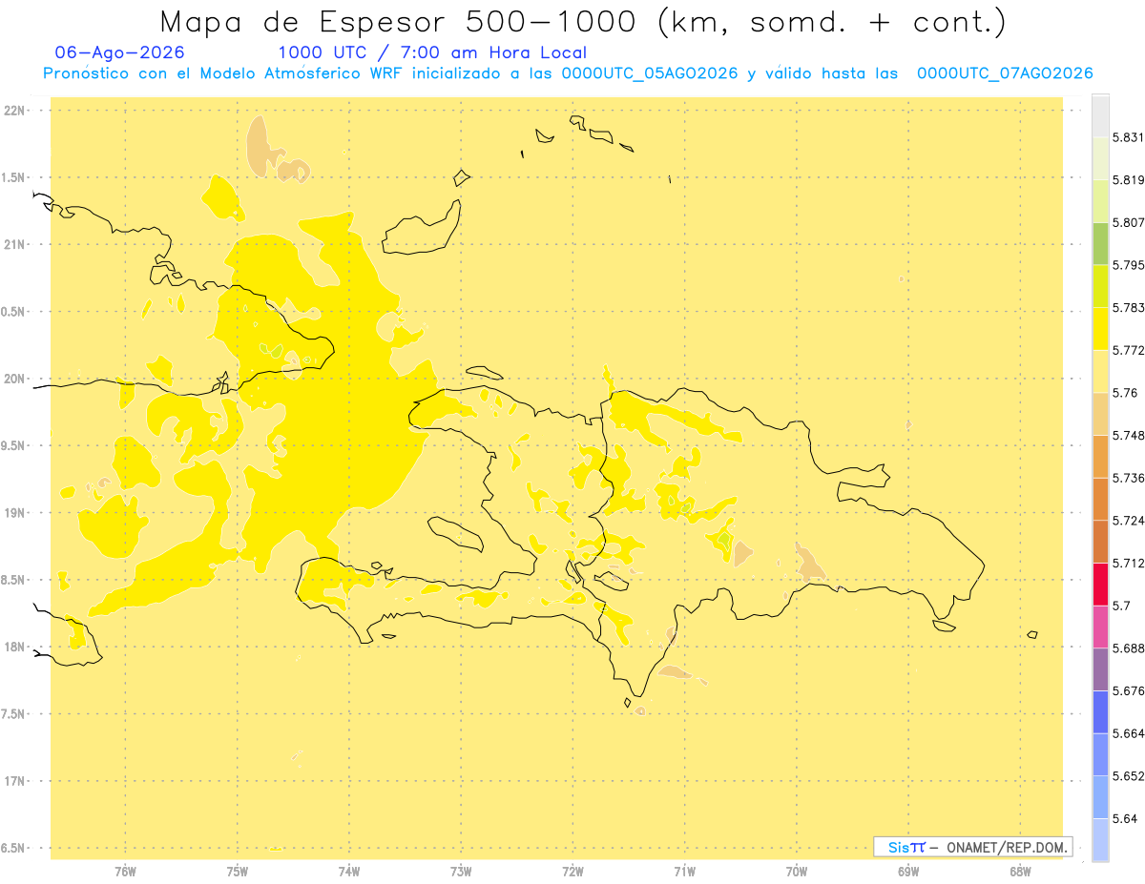Click the init time '0000UTC_05AGO2026'

coord(650,73)
